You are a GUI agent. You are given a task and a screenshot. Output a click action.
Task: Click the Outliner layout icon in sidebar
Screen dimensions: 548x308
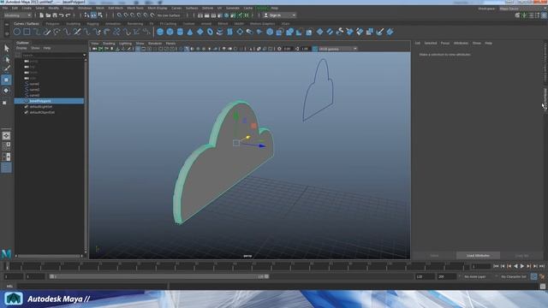(x=6, y=168)
